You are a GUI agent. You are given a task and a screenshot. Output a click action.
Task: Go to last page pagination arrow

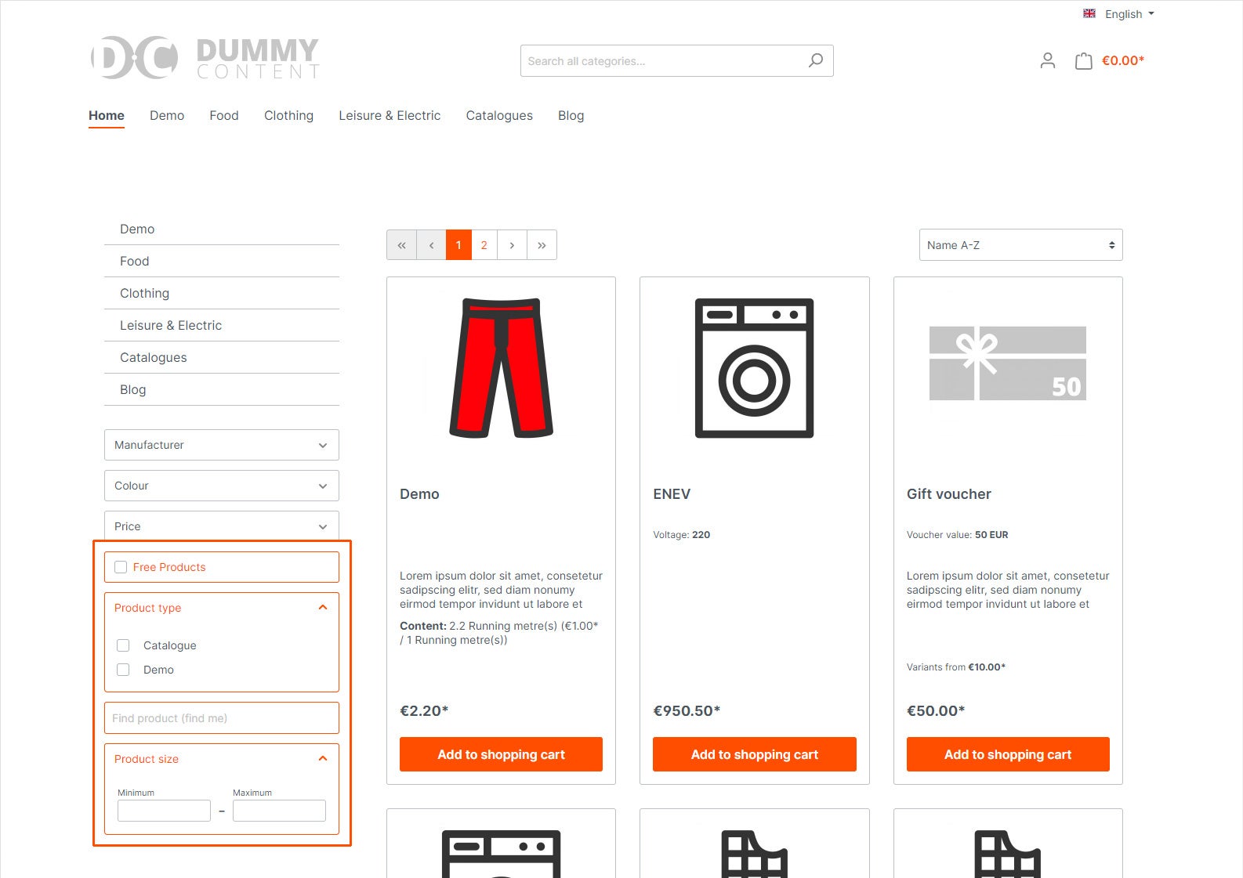tap(542, 245)
